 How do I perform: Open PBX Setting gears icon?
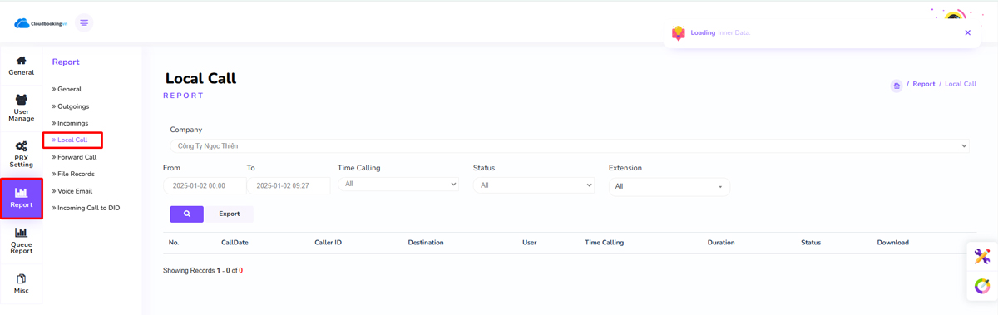click(21, 146)
